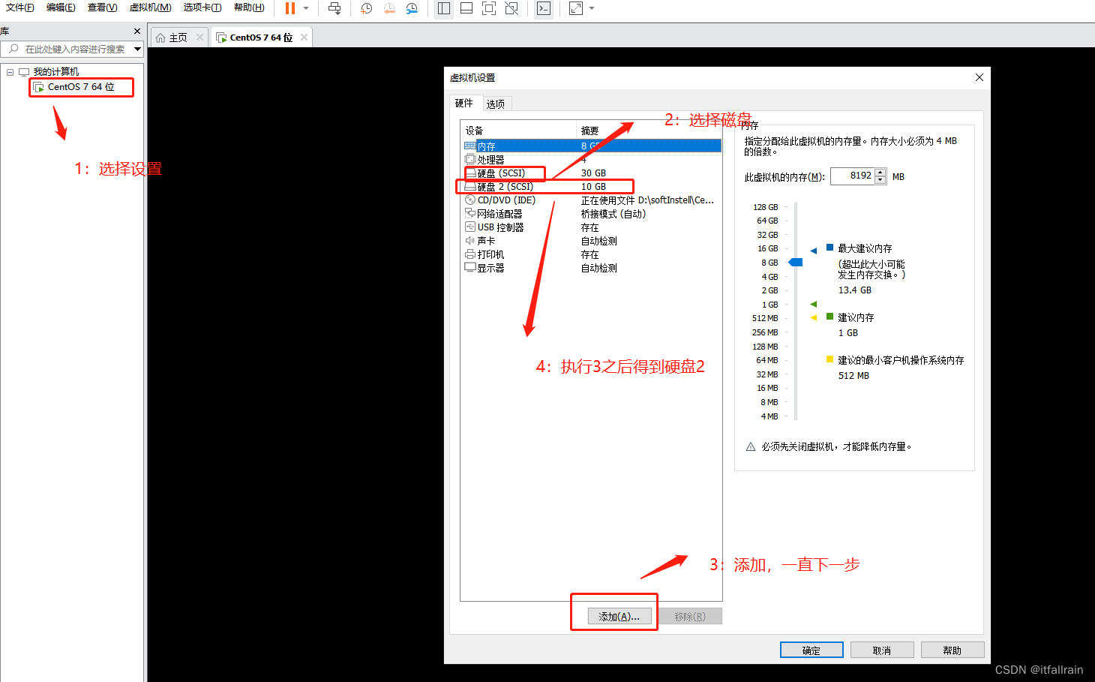Image resolution: width=1095 pixels, height=682 pixels.
Task: Close the CentOS 7 64 位 tab
Action: [x=304, y=37]
